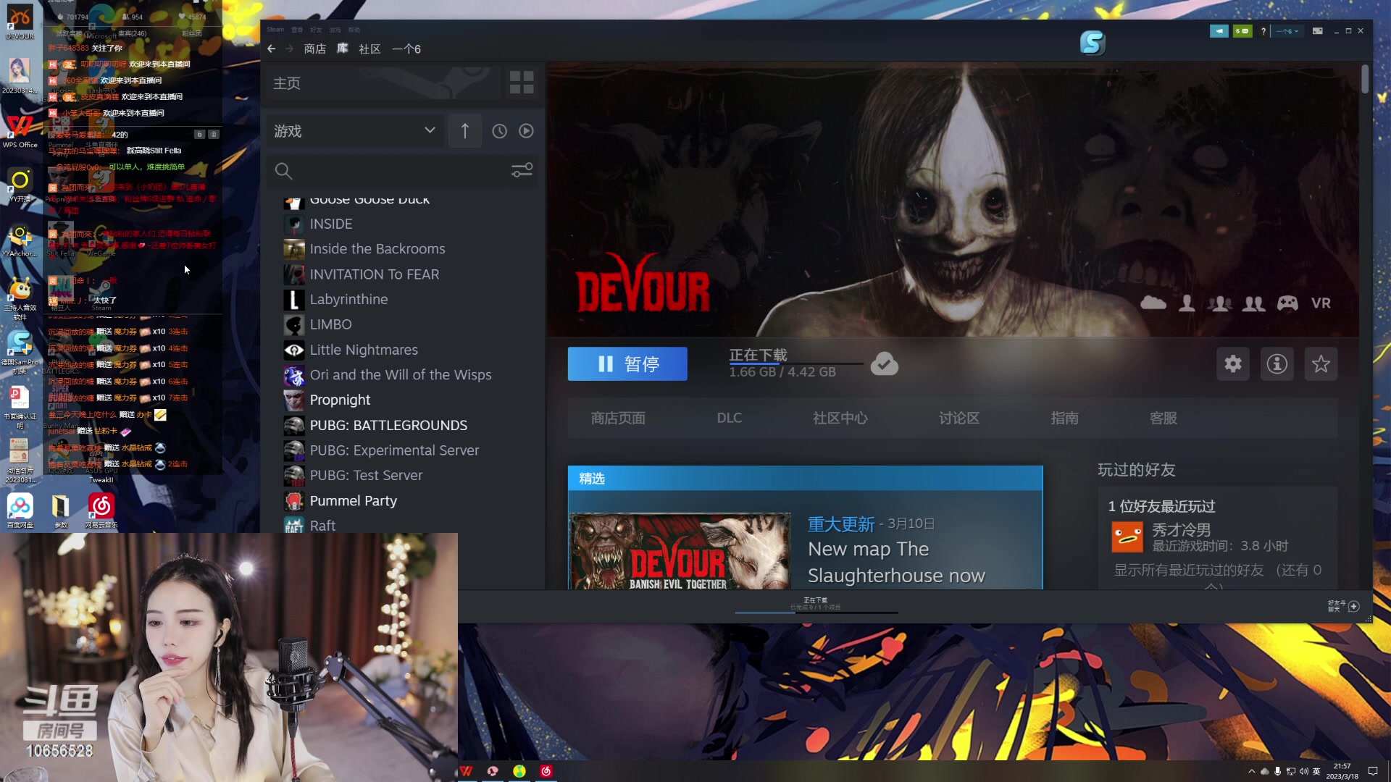1391x782 pixels.
Task: Click the cloud sync checkmark icon
Action: pyautogui.click(x=885, y=363)
